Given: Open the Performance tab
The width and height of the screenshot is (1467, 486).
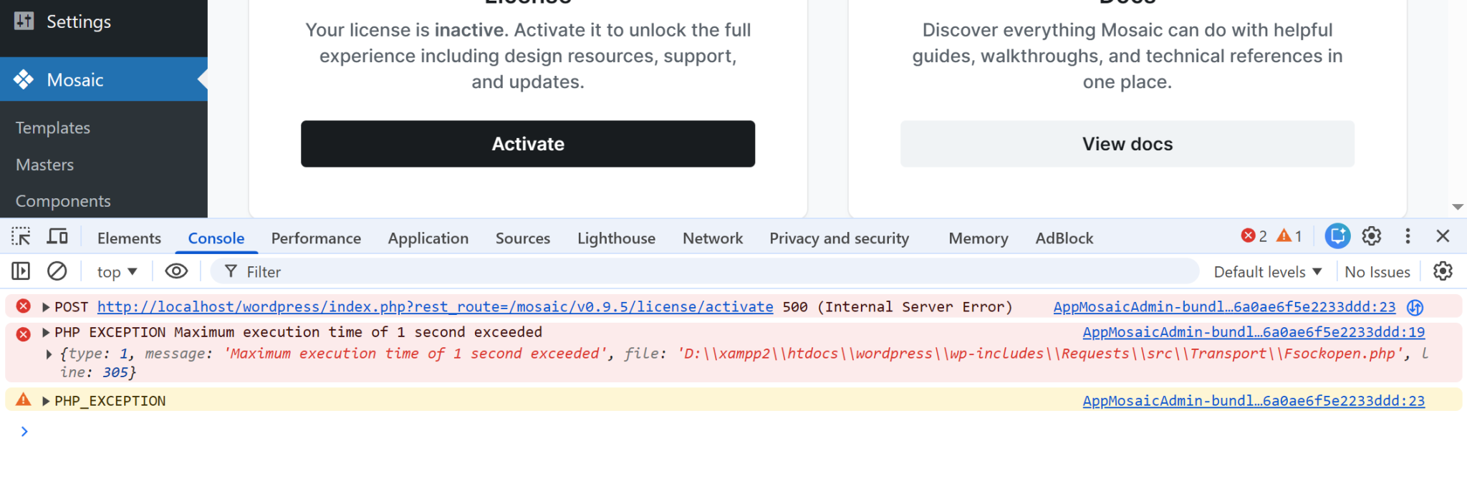Looking at the screenshot, I should pyautogui.click(x=316, y=238).
